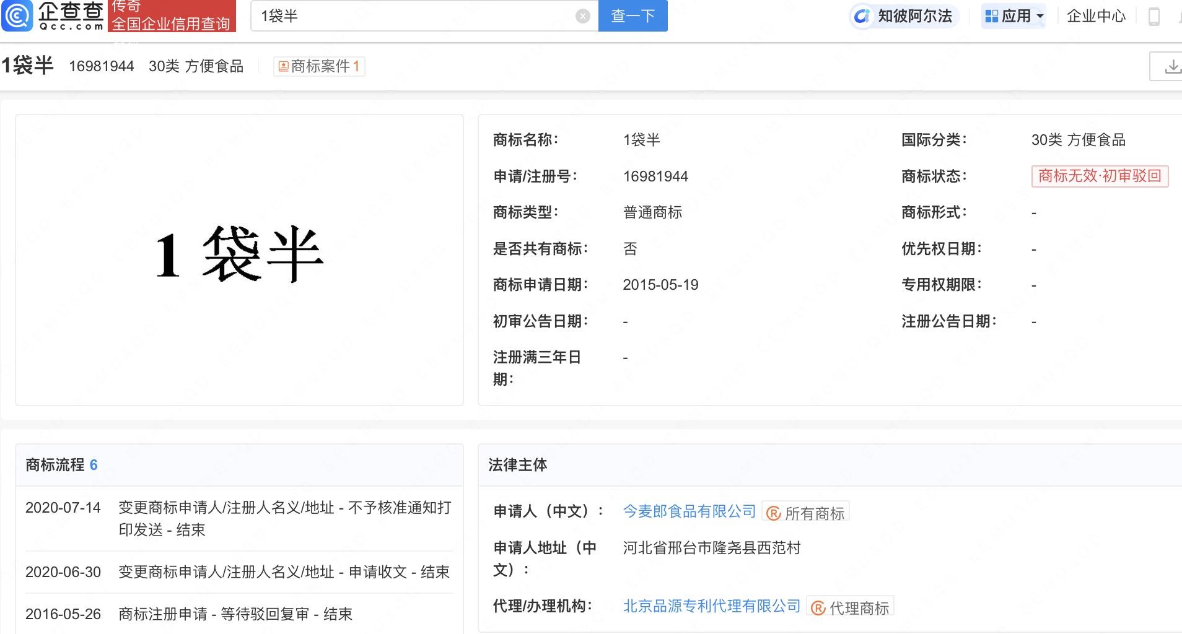
Task: Open 商标案件 1 tag
Action: (319, 66)
